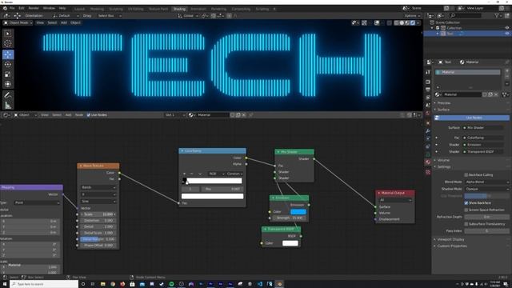Select the Transform tool in viewport toolbar
Image resolution: width=512 pixels, height=288 pixels.
point(8,84)
